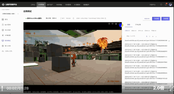Click the refresh icon beside the version name

61,18
